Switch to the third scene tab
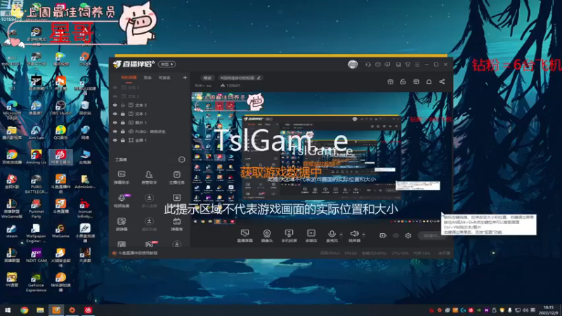 164,77
